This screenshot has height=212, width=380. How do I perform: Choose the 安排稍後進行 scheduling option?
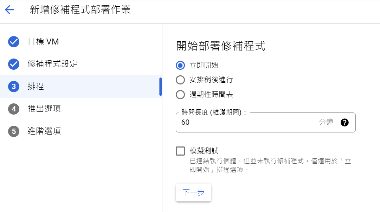tap(180, 80)
